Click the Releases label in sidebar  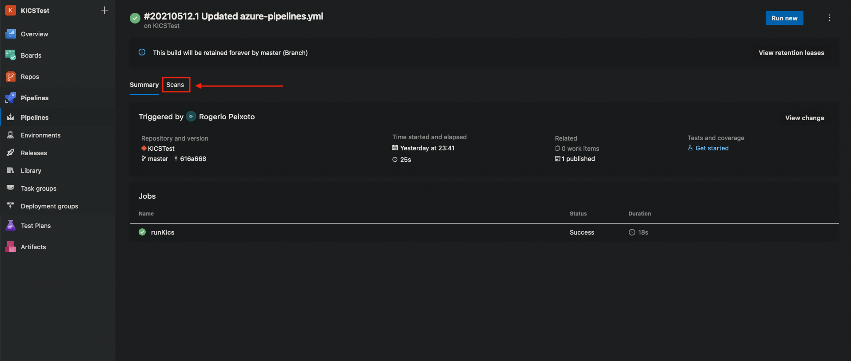click(x=34, y=153)
